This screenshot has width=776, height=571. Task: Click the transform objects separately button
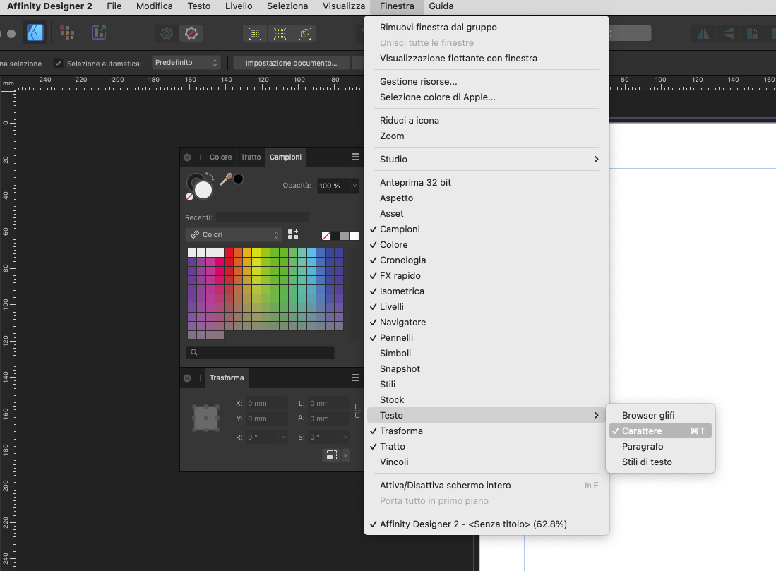tap(332, 455)
